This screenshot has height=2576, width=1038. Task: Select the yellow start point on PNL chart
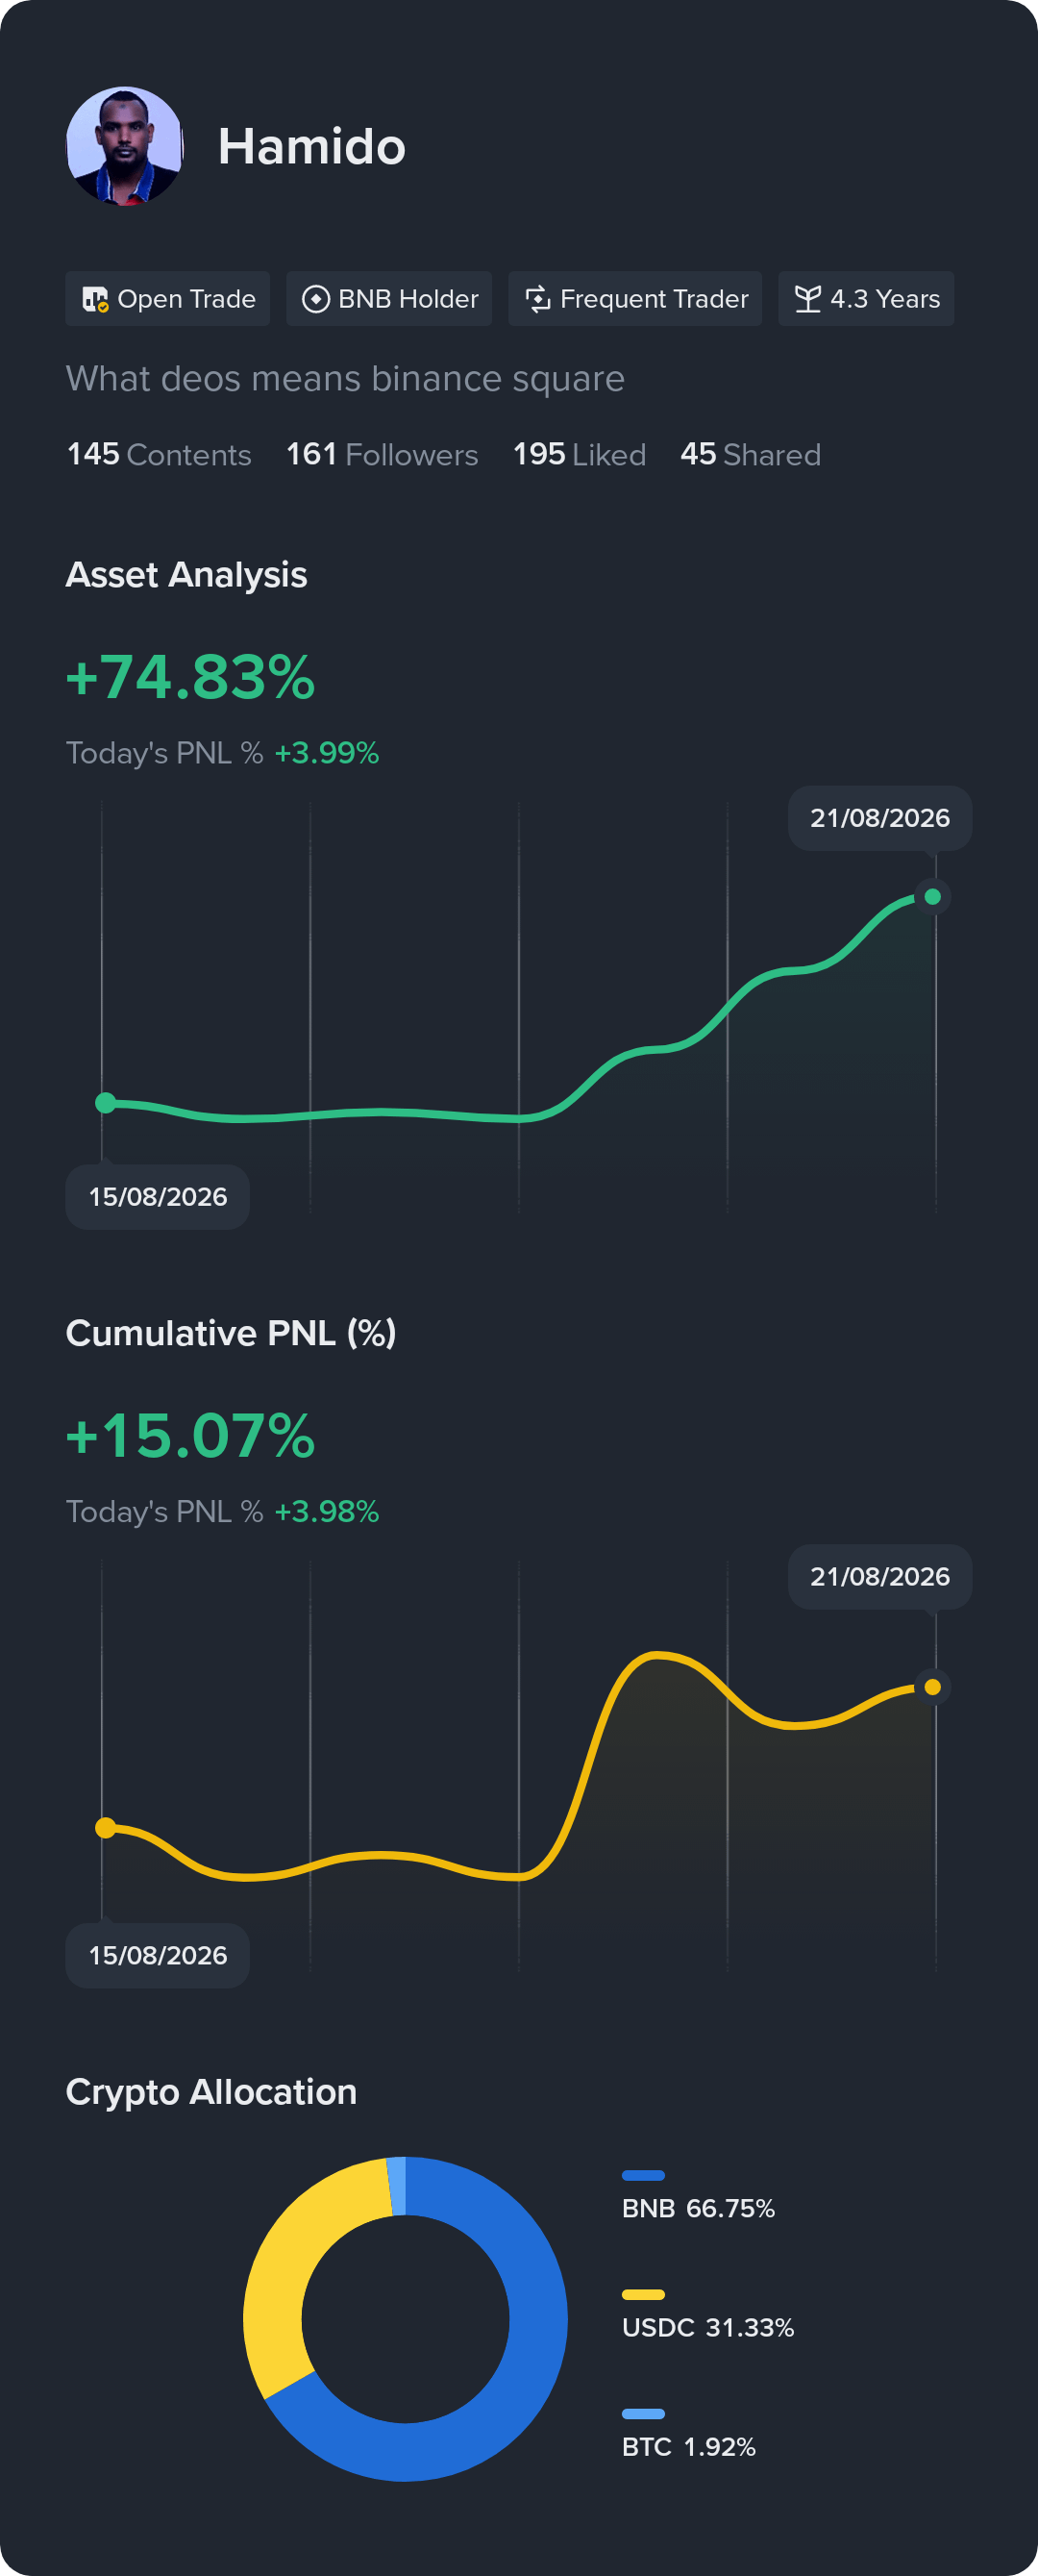105,1828
